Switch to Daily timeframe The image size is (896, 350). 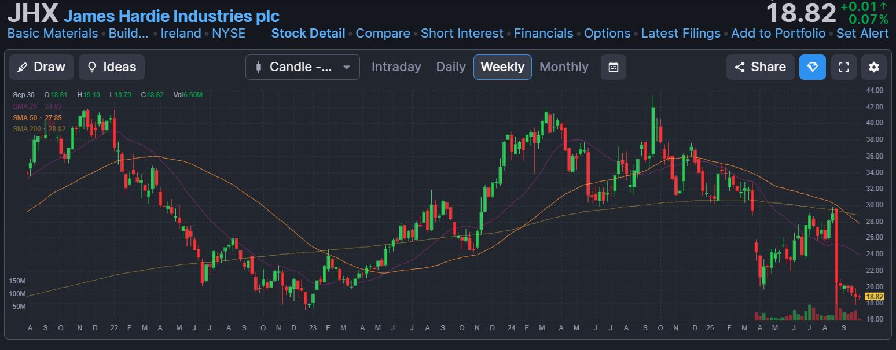click(450, 67)
